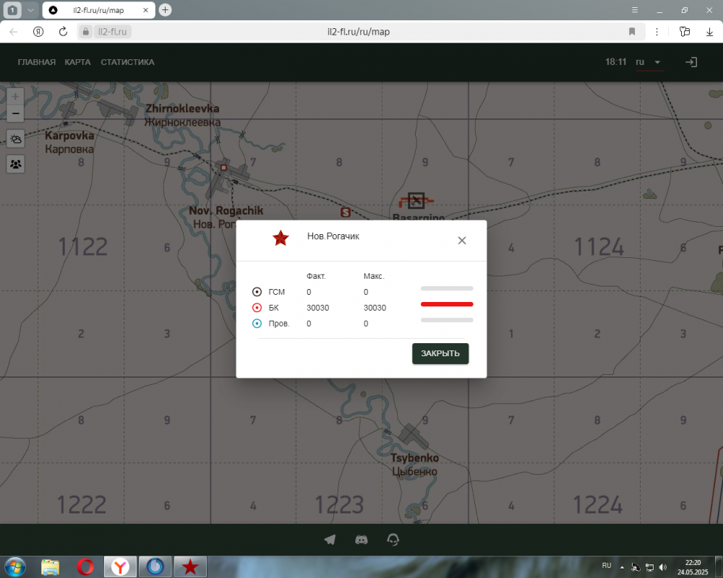Zoom out on the map with minus button
723x578 pixels.
(15, 113)
